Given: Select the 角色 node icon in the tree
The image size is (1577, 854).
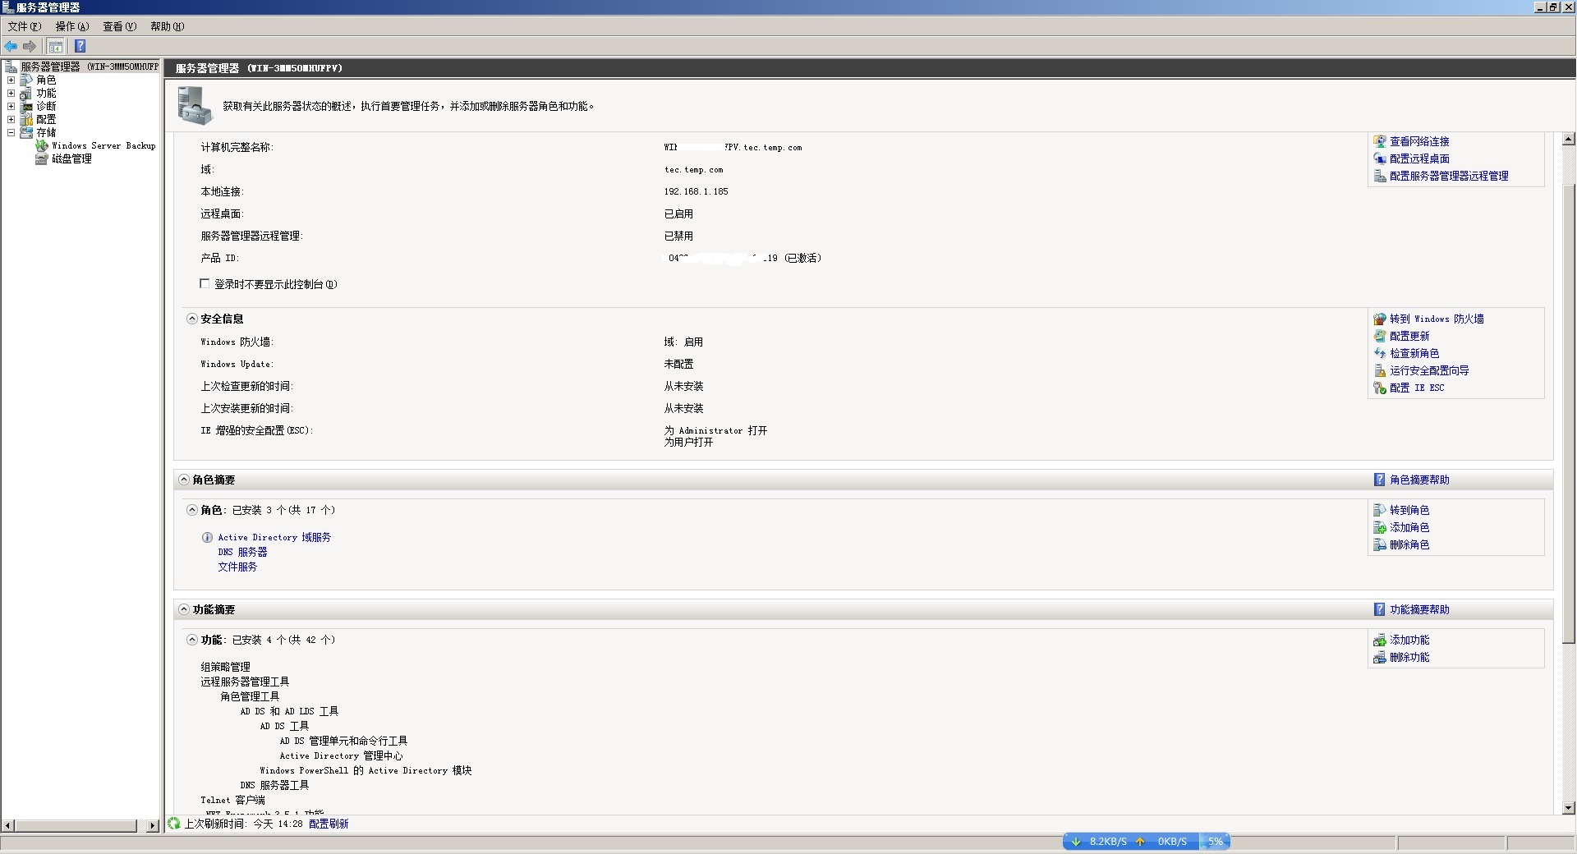Looking at the screenshot, I should point(26,80).
